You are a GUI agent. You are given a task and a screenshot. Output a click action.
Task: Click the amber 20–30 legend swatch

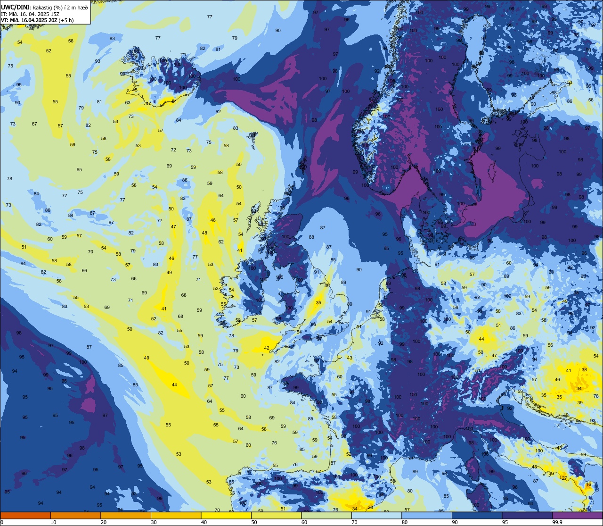click(x=126, y=515)
